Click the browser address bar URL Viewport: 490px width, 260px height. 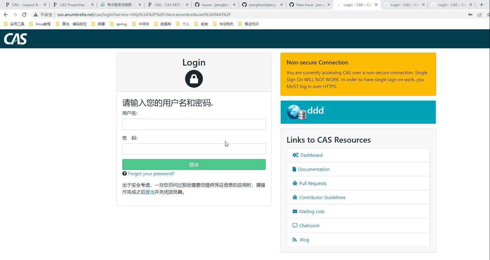[144, 15]
